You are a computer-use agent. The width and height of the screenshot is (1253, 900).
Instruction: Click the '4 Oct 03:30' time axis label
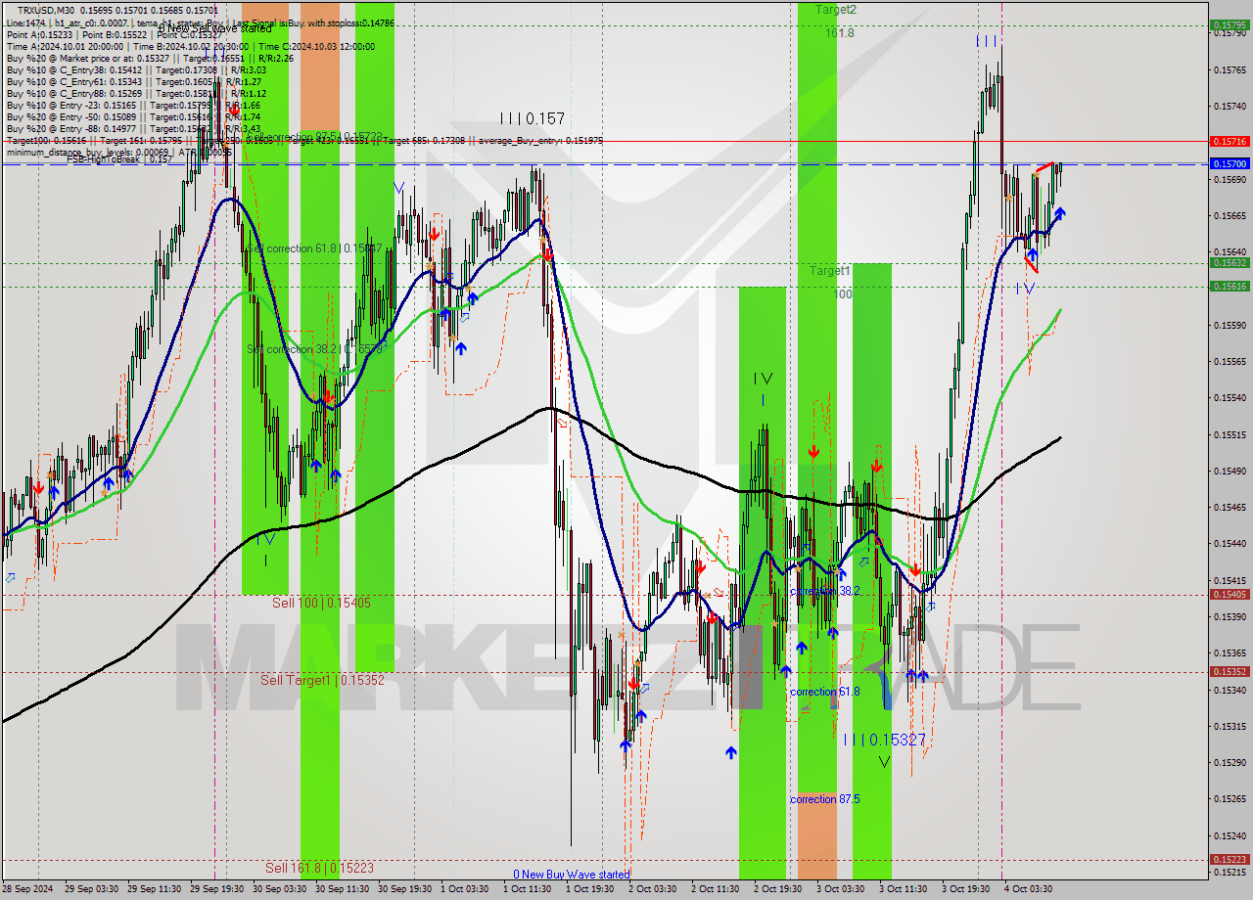1028,889
